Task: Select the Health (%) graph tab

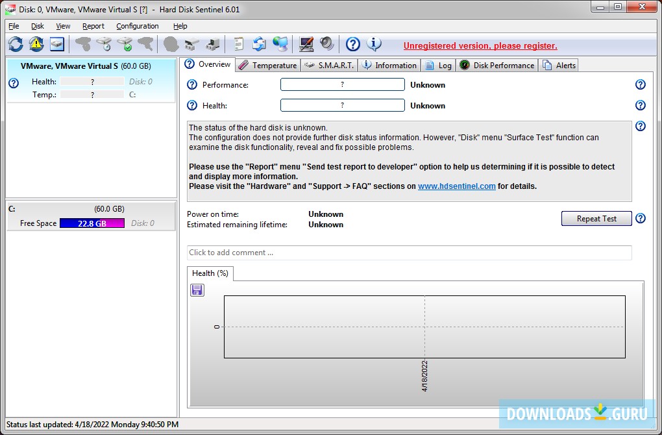Action: tap(210, 273)
